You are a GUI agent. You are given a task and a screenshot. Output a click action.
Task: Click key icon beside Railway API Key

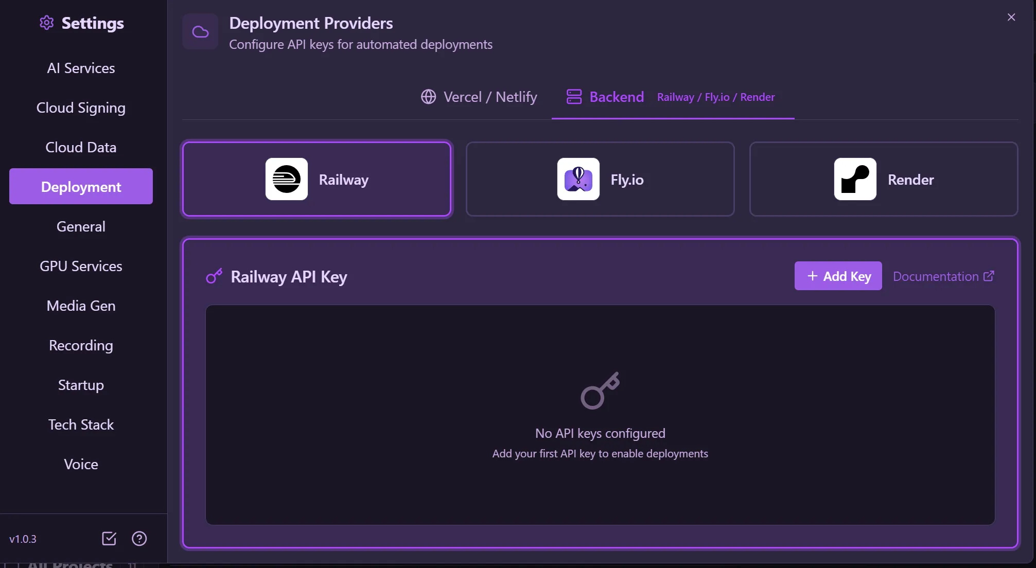[x=214, y=276]
